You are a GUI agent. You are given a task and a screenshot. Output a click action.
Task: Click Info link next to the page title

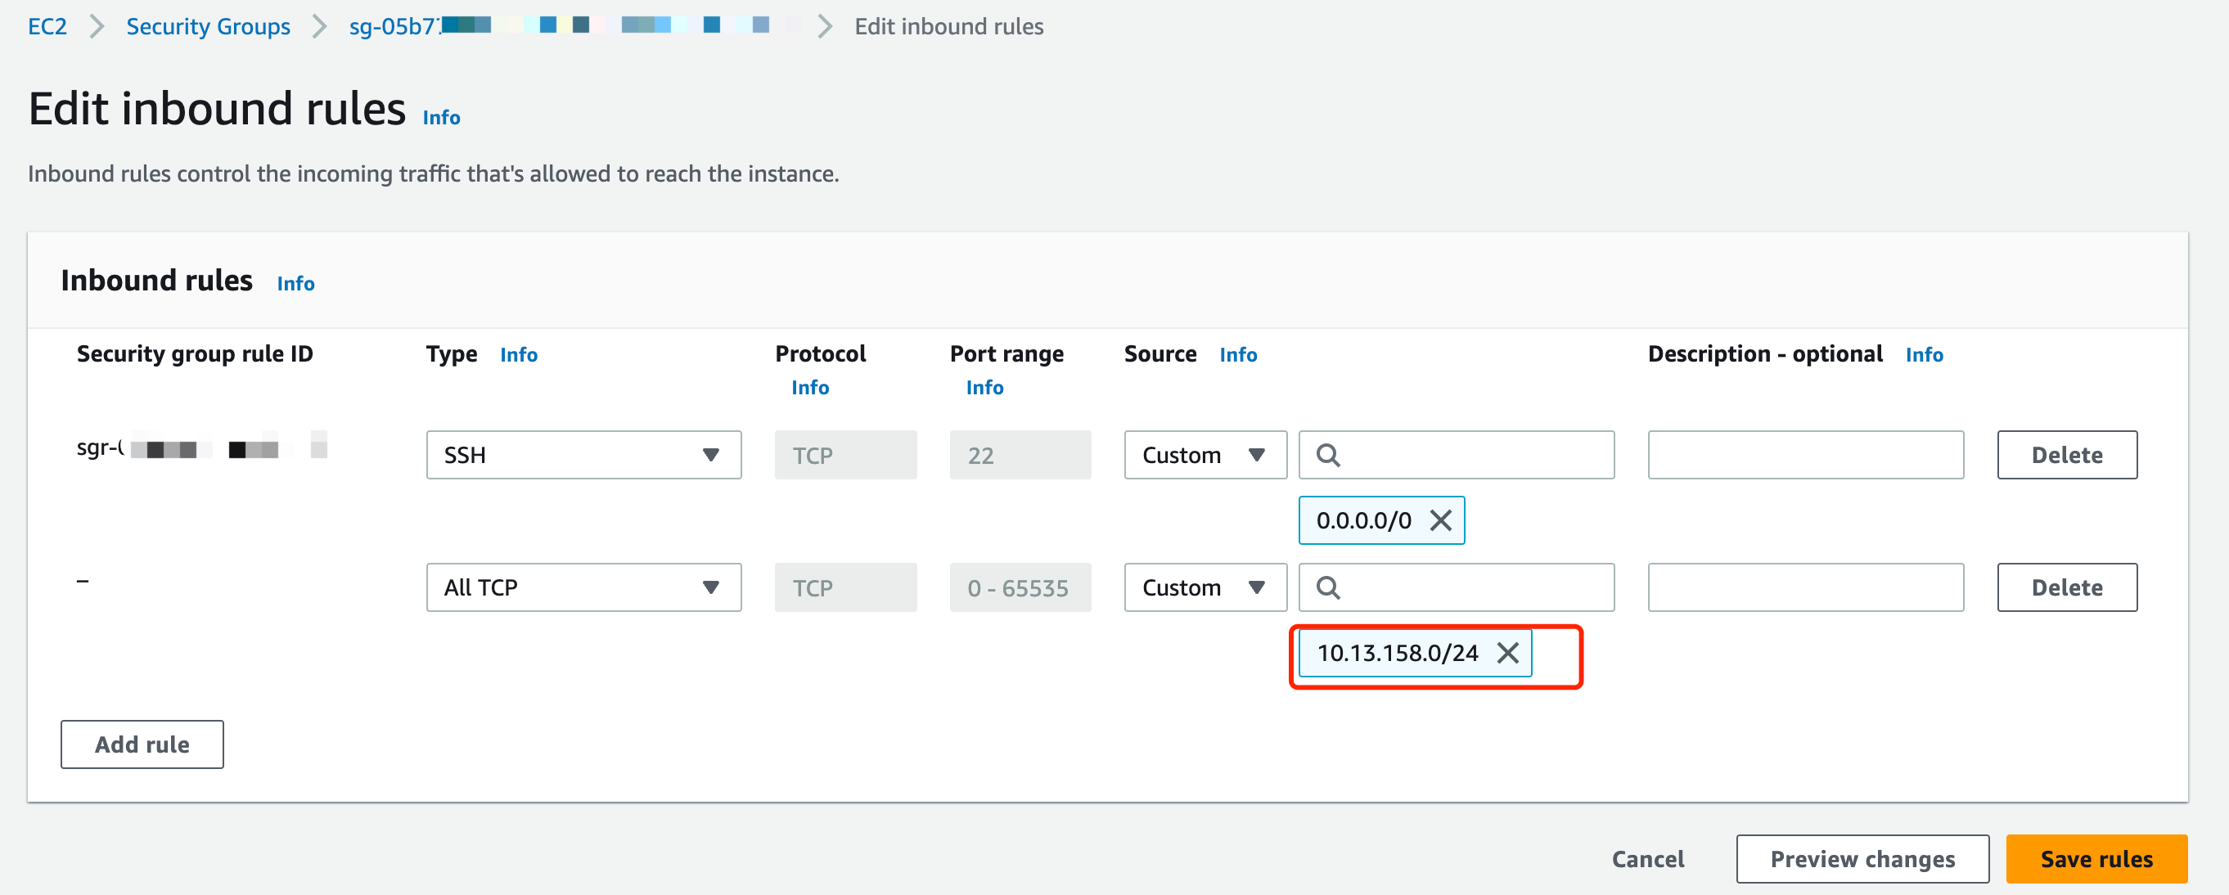coord(440,118)
